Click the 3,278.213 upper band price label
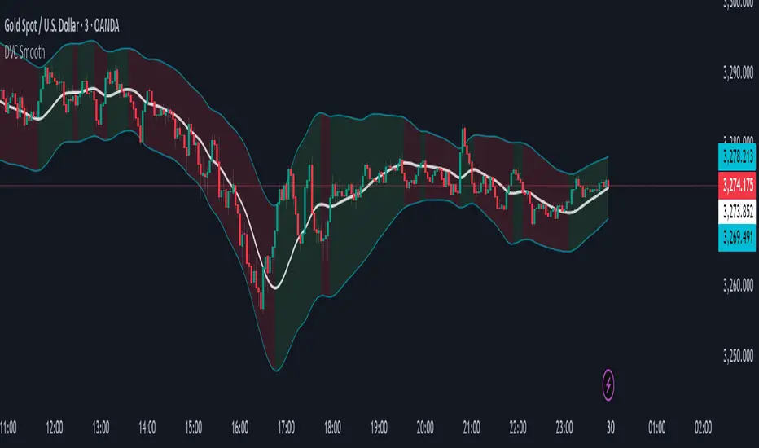Viewport: 759px width, 448px height. coord(737,157)
